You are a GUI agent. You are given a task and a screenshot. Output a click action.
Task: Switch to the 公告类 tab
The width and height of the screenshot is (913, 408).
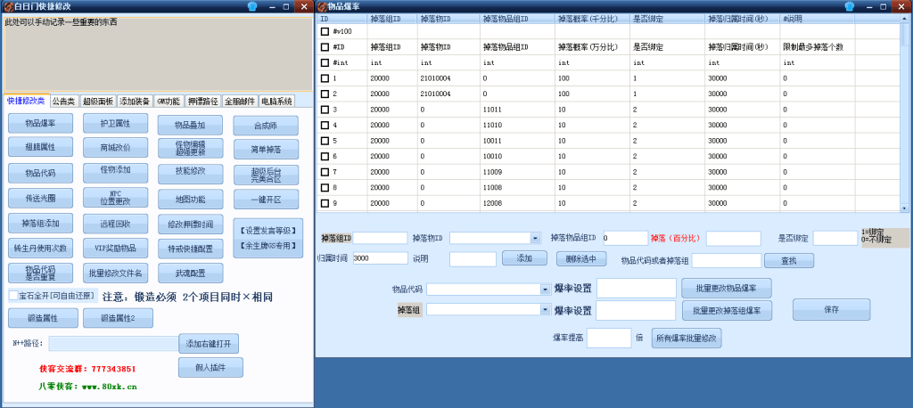point(63,102)
